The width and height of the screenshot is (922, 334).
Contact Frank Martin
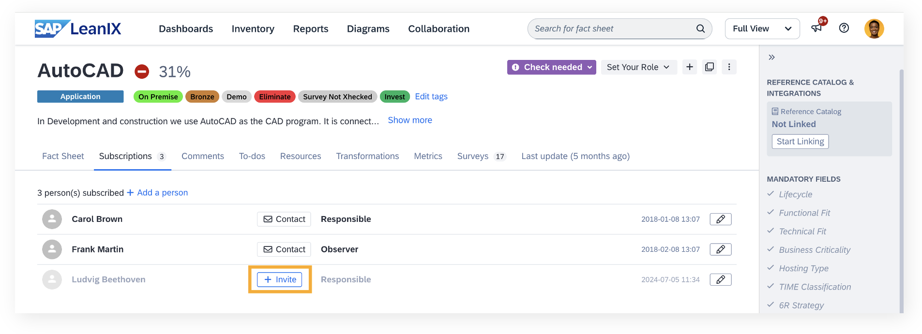[284, 249]
